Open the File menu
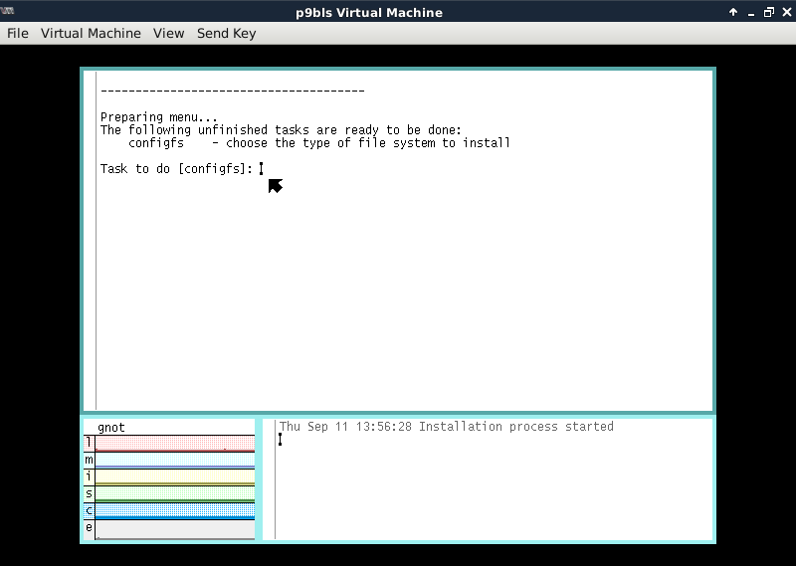The height and width of the screenshot is (566, 796). pyautogui.click(x=17, y=33)
